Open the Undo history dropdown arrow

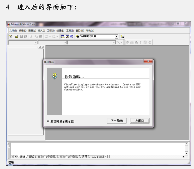[50, 37]
